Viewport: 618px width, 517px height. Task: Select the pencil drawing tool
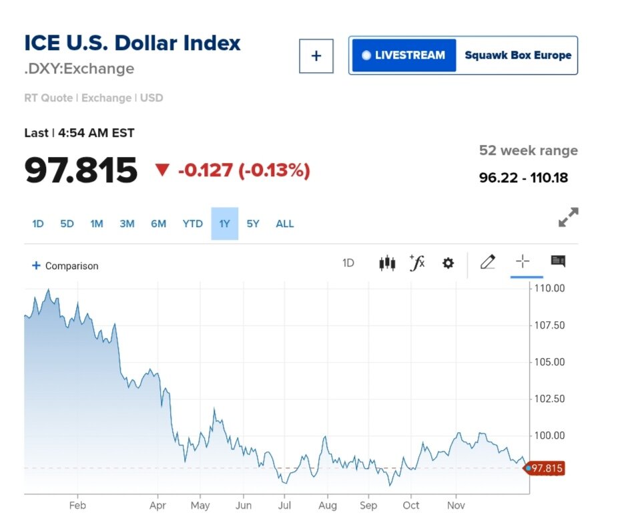pos(488,262)
